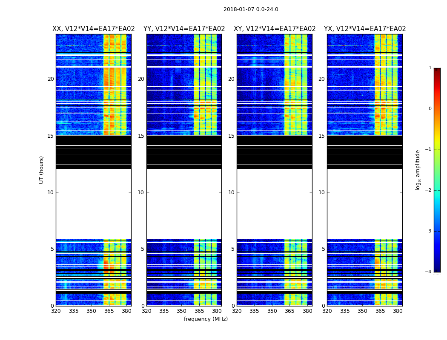This screenshot has width=447, height=340.
Task: Click the wide black band in YY panel
Action: pyautogui.click(x=184, y=152)
